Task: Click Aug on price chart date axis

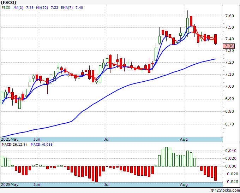Action: (x=184, y=139)
